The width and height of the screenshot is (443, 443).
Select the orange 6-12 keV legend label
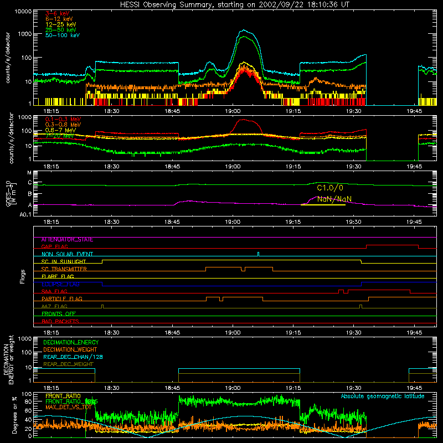click(59, 19)
